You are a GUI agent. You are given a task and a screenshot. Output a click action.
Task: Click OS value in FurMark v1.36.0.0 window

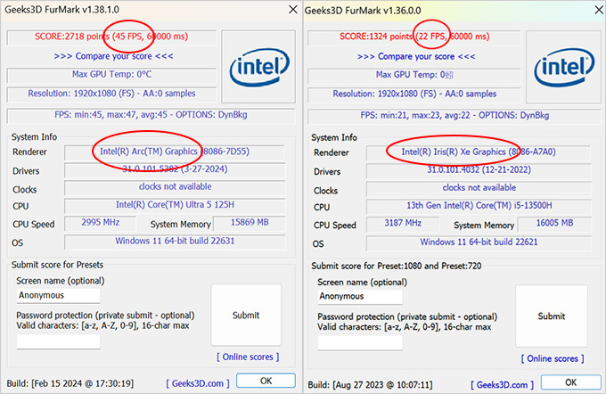479,242
